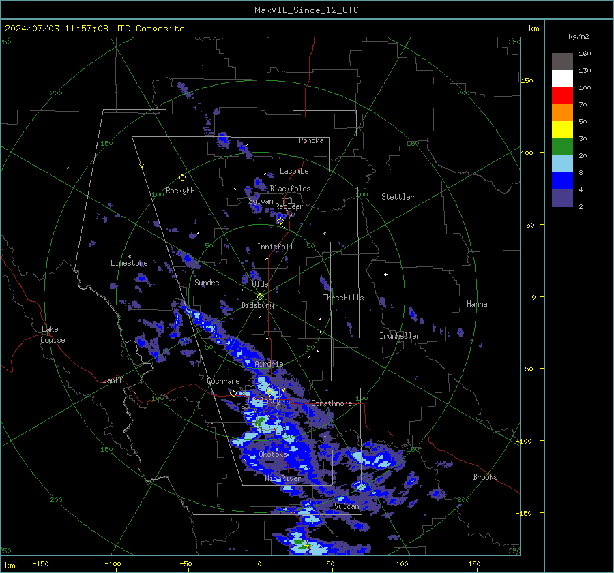Click the asterisk marker east of Innisfail
614x573 pixels.
point(324,234)
